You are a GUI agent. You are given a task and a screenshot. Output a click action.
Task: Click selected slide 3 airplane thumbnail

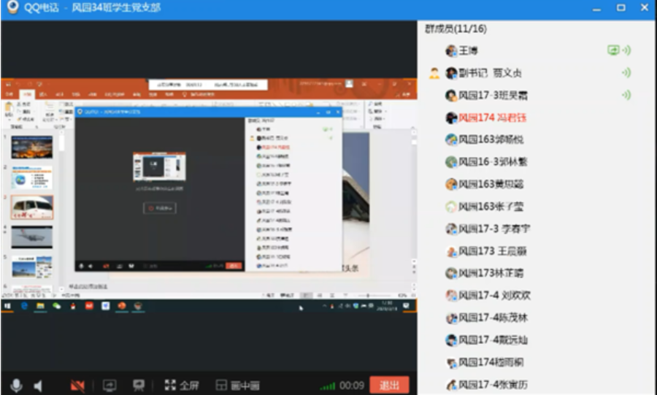pos(32,207)
